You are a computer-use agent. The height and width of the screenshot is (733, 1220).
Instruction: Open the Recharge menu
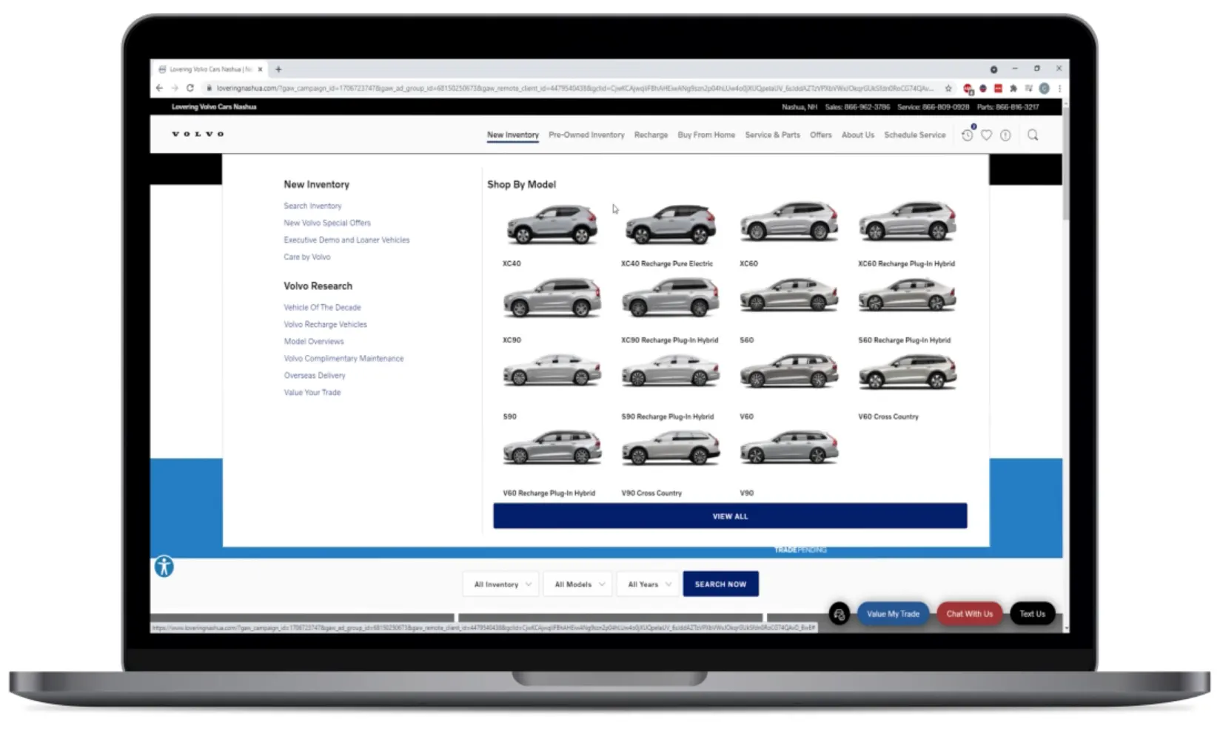[x=651, y=135]
